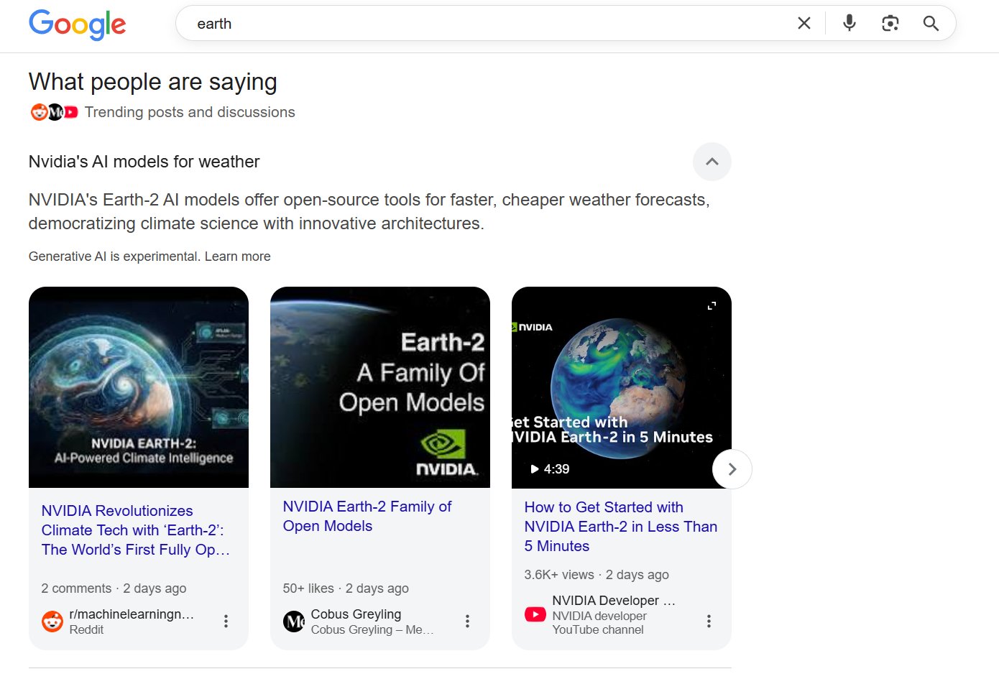The height and width of the screenshot is (679, 999).
Task: Advance the carousel with the right chevron
Action: [x=732, y=468]
